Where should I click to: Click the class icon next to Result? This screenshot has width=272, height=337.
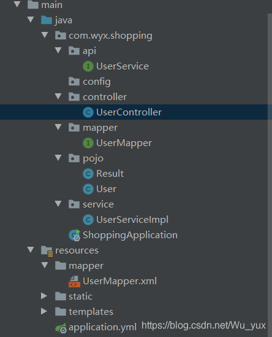tap(88, 174)
